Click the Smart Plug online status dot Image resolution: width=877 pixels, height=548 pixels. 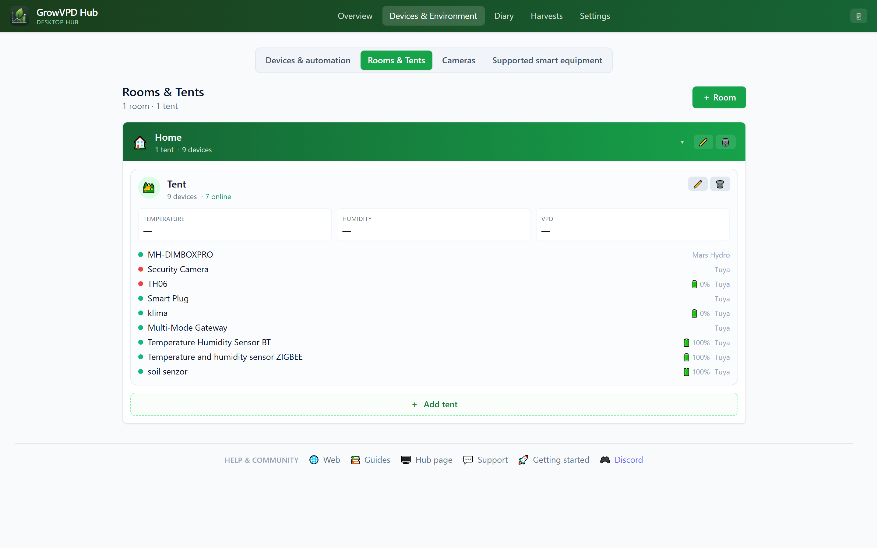pos(141,299)
